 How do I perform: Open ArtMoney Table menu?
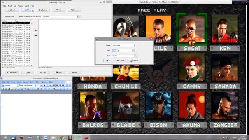click(4, 6)
